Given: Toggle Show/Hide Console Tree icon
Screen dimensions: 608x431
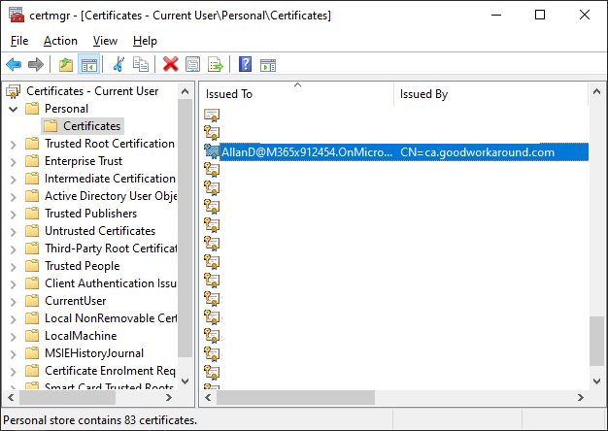Looking at the screenshot, I should (x=89, y=65).
